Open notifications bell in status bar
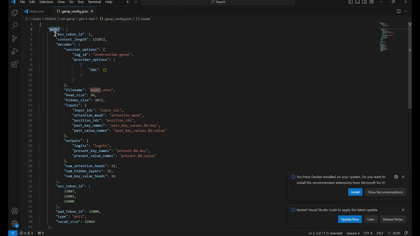 (406, 233)
